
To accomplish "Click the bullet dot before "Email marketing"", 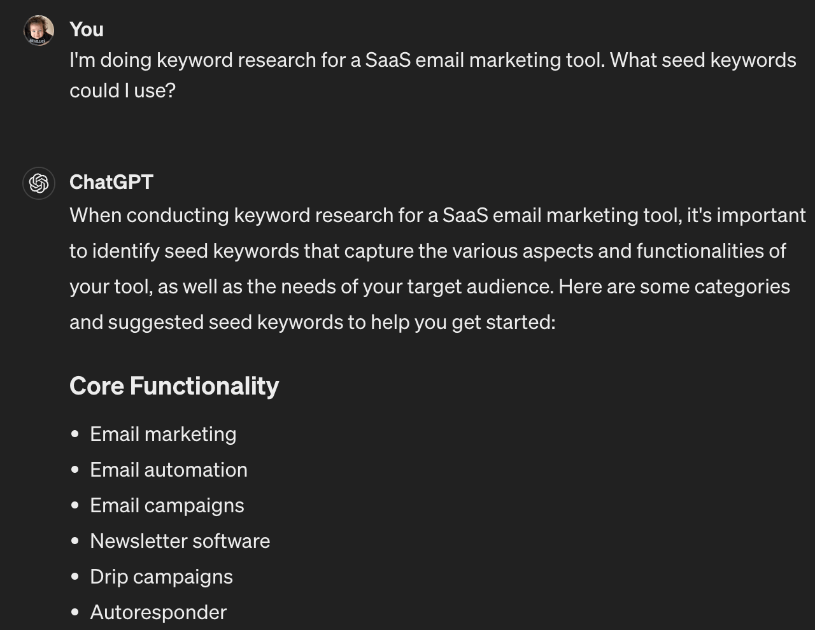I will 76,434.
